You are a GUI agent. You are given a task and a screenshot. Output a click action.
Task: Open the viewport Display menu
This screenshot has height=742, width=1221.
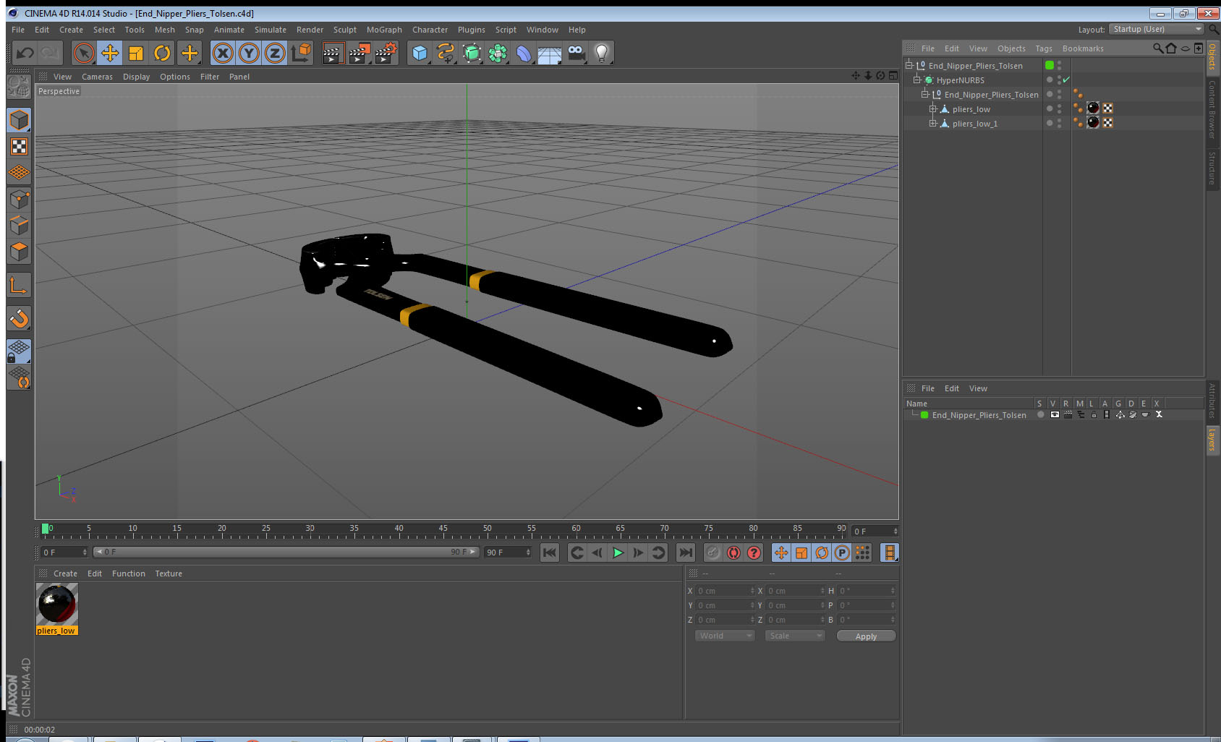tap(136, 77)
